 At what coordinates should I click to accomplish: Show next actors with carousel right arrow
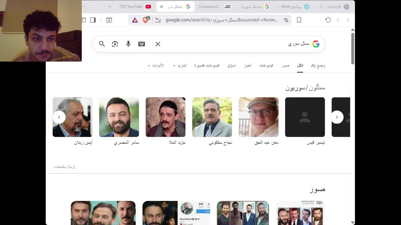point(337,117)
